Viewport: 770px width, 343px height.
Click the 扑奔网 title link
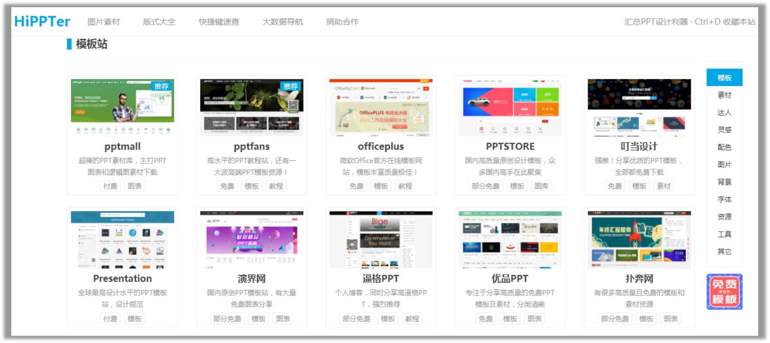tap(639, 279)
